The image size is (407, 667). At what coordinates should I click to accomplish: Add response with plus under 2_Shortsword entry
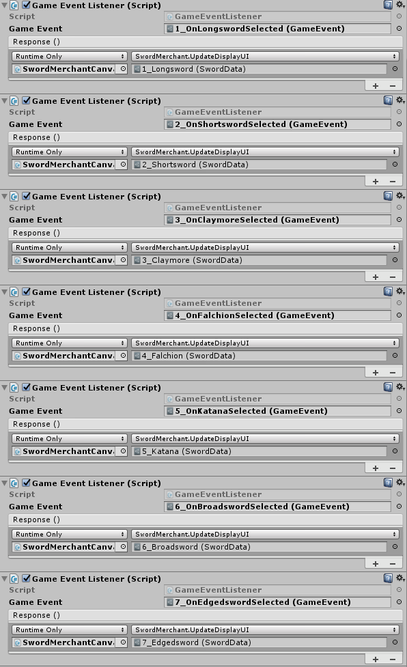(x=376, y=181)
